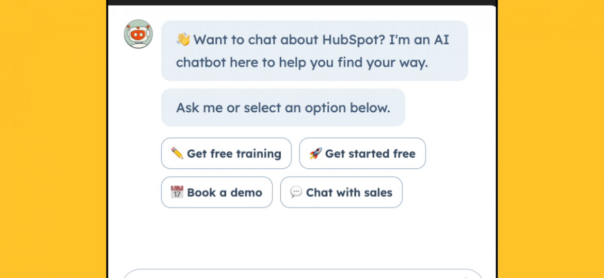This screenshot has width=604, height=278.
Task: Click empty white area below the option buttons
Action: (x=302, y=237)
